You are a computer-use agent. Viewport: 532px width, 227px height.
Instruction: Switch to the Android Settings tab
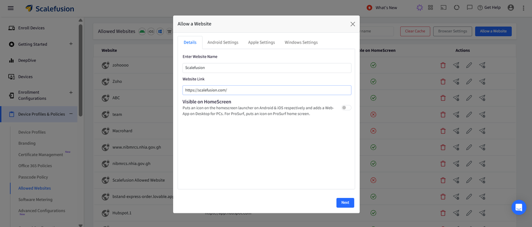coord(223,43)
